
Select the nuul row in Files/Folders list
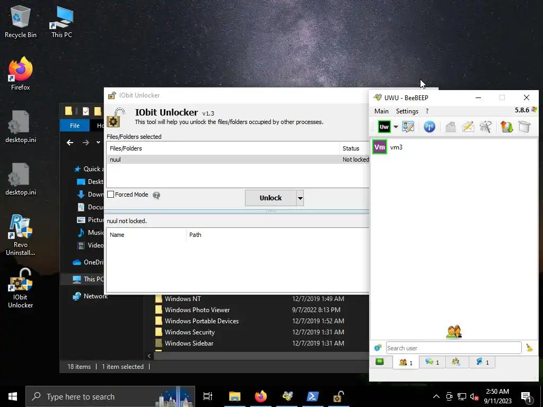click(x=238, y=160)
